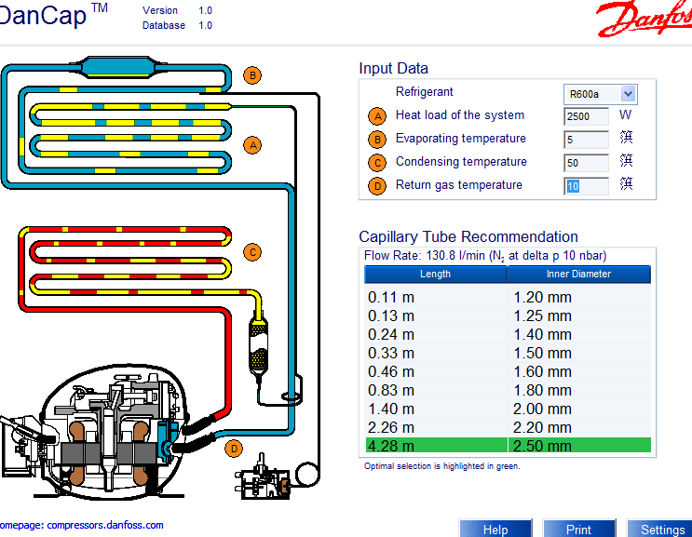Click the Help button

point(495,529)
